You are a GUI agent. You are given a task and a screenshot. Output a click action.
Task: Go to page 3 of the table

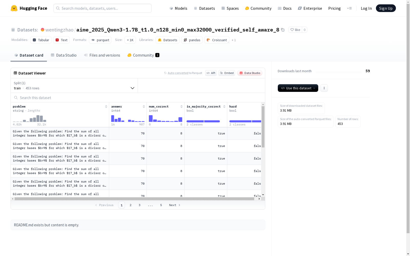pyautogui.click(x=140, y=205)
